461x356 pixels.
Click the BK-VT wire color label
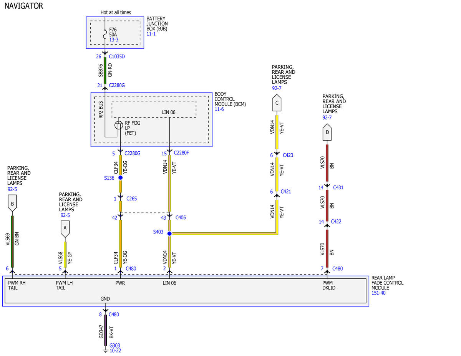(x=112, y=331)
